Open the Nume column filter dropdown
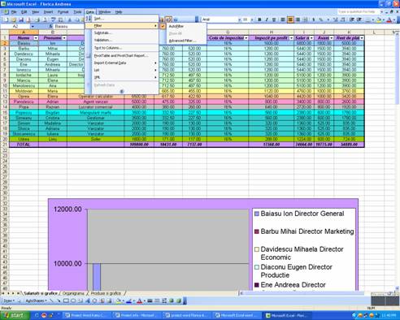This screenshot has width=400, height=320. pos(36,38)
